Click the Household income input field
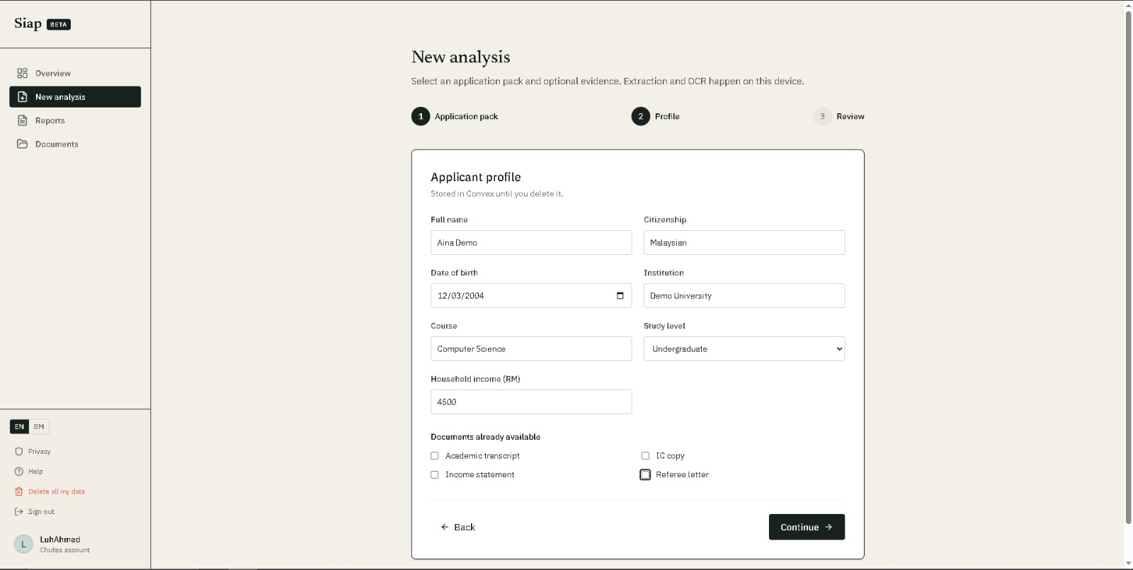This screenshot has height=570, width=1133. pos(531,402)
